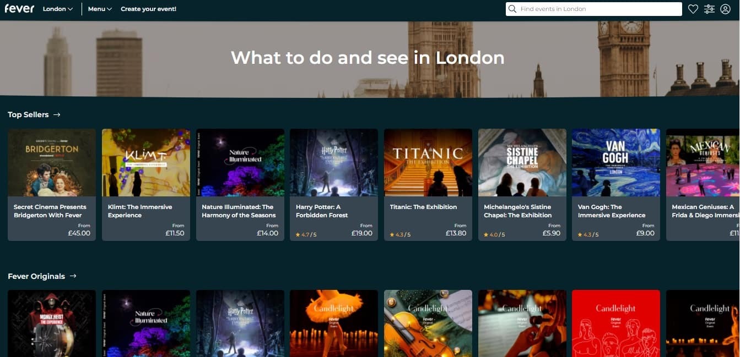Select 'Klimt: The Immersive Experience' title
Image resolution: width=740 pixels, height=357 pixels.
140,211
